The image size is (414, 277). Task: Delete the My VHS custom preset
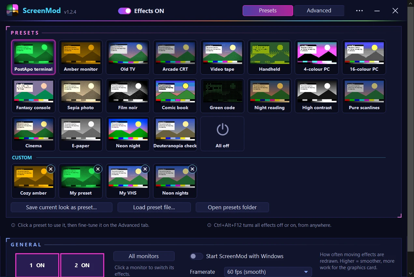pos(145,169)
